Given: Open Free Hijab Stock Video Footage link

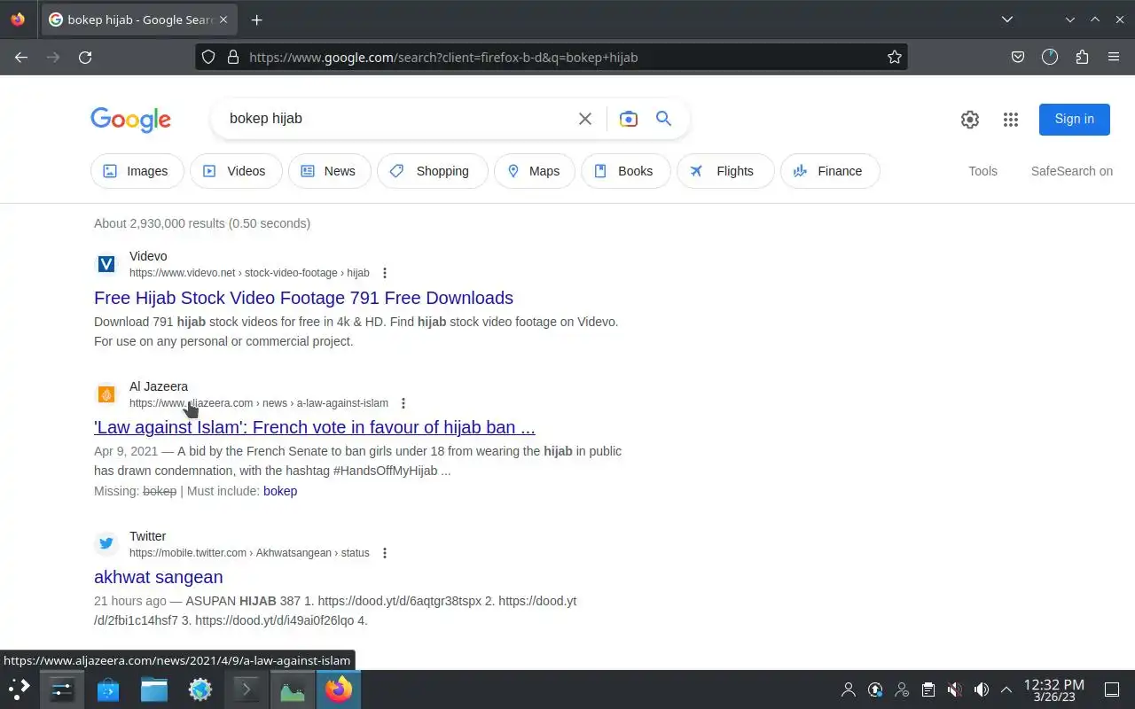Looking at the screenshot, I should [303, 298].
